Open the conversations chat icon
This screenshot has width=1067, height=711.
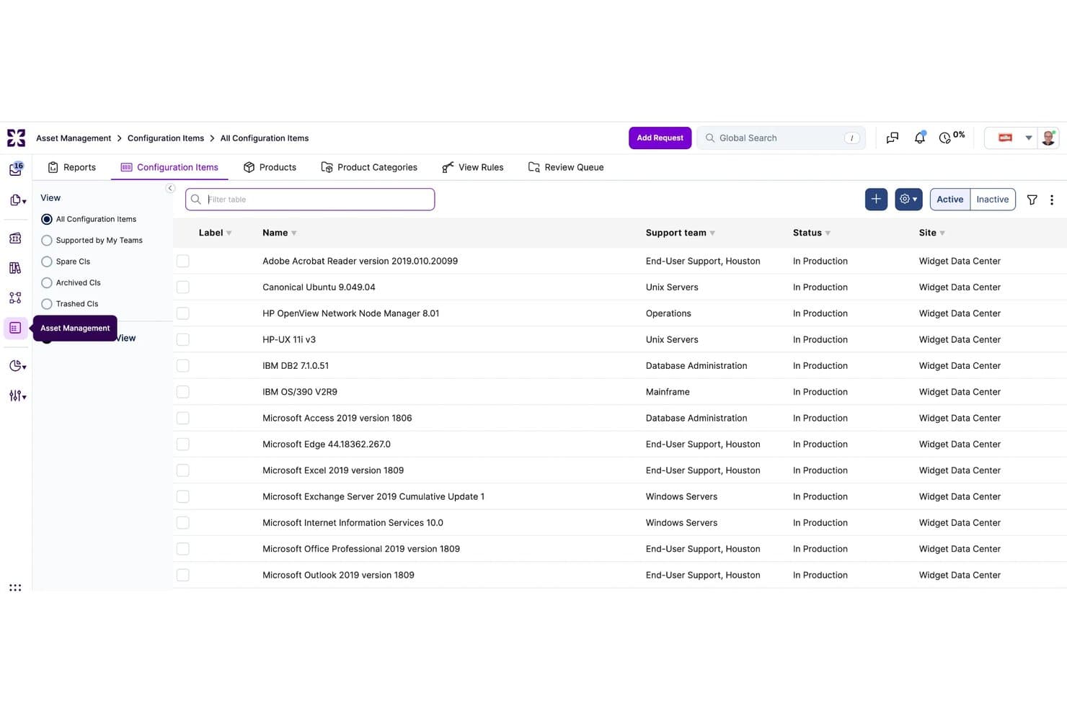tap(893, 138)
